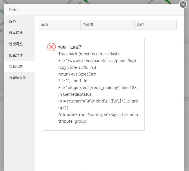Open the 服务 tab in Redis sidebar
Image resolution: width=189 pixels, height=171 pixels.
[19, 21]
